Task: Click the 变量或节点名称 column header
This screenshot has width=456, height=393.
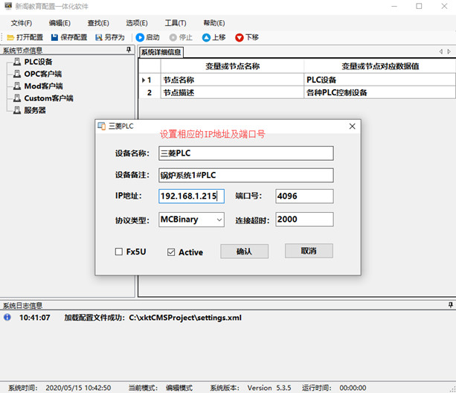Action: point(232,66)
